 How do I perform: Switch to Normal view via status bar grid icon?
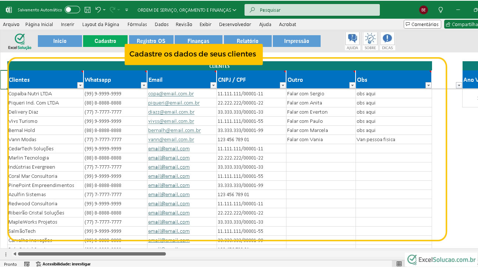(399, 264)
